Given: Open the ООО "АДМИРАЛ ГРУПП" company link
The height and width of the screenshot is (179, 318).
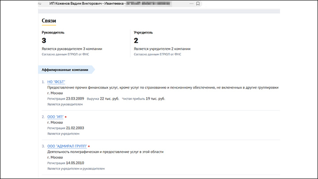Looking at the screenshot, I should pyautogui.click(x=67, y=145).
